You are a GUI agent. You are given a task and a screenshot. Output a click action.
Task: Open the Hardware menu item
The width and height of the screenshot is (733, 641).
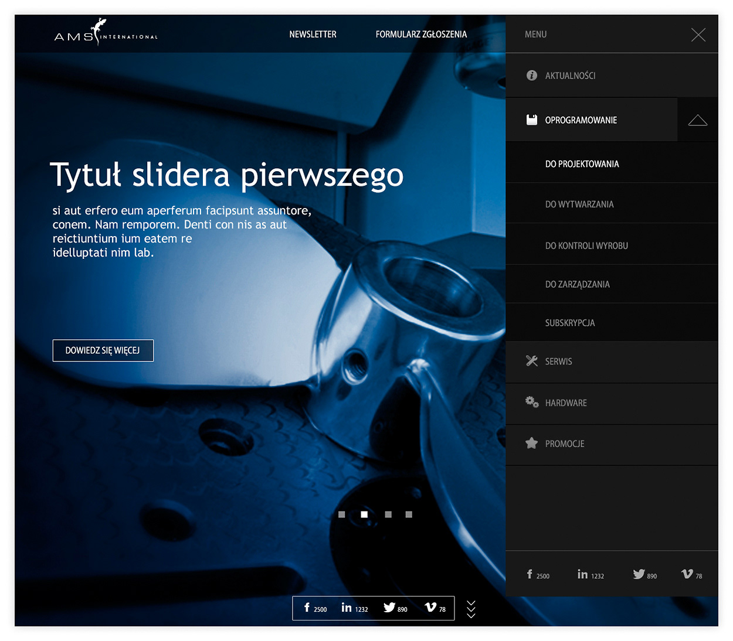coord(612,403)
